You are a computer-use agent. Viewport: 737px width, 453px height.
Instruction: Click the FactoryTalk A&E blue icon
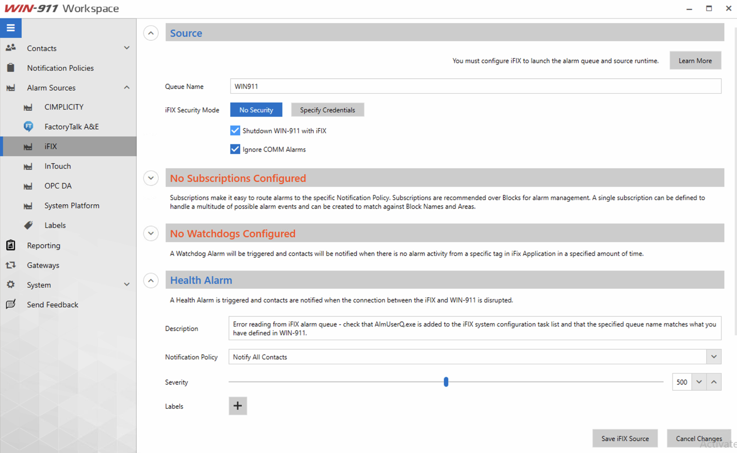point(28,126)
